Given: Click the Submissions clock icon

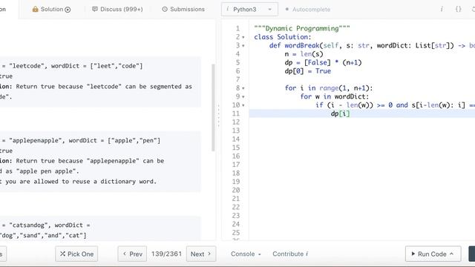Looking at the screenshot, I should pyautogui.click(x=165, y=10).
